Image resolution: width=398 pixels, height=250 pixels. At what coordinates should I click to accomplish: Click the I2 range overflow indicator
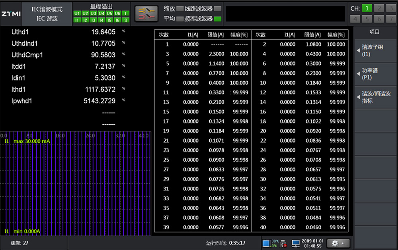pos(85,20)
